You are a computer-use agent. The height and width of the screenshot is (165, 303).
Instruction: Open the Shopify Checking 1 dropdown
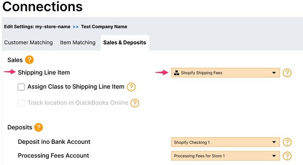click(x=225, y=142)
